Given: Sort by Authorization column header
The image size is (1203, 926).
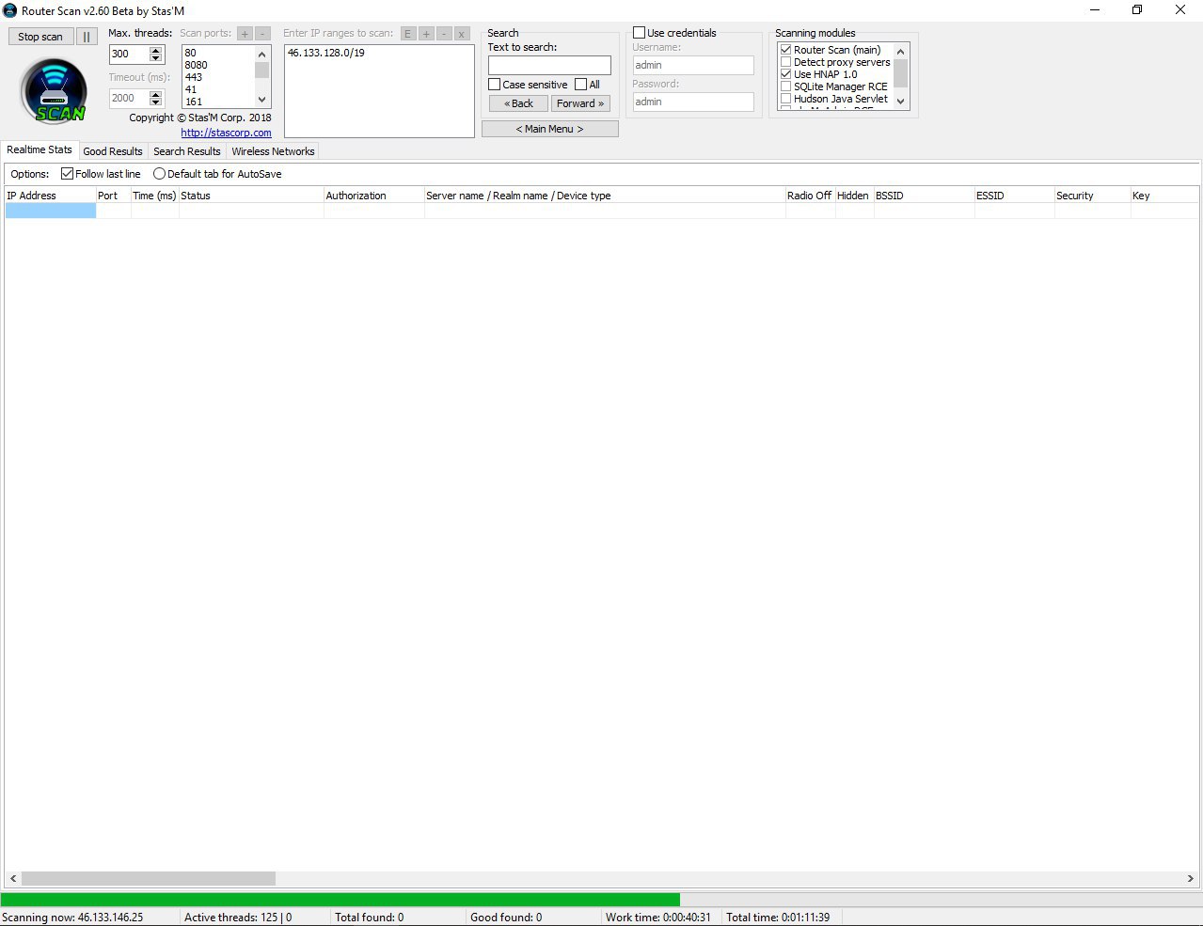Looking at the screenshot, I should click(x=374, y=196).
